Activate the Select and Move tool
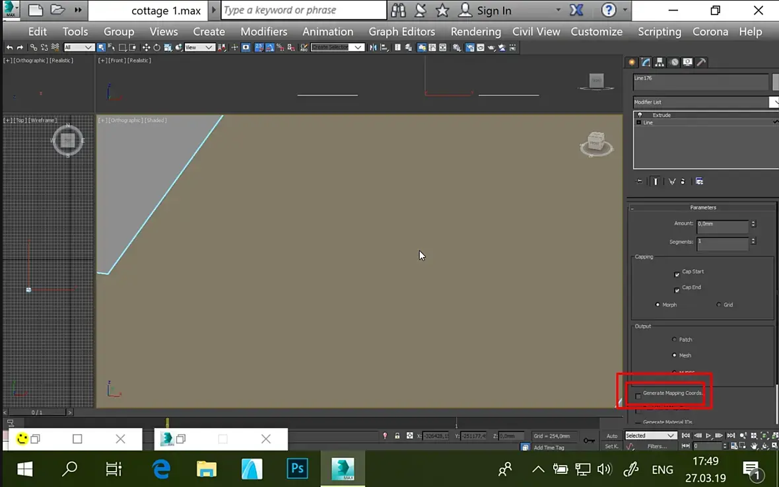The image size is (779, 487). tap(145, 48)
